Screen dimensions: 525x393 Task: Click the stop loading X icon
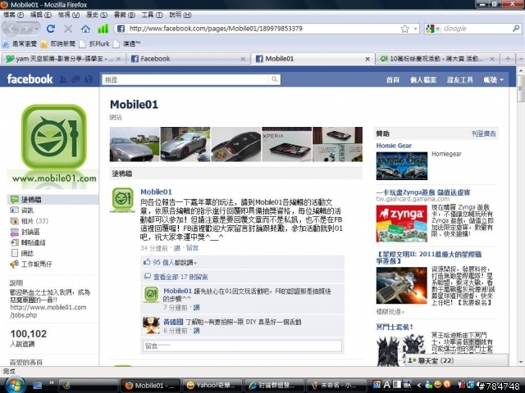click(x=68, y=29)
